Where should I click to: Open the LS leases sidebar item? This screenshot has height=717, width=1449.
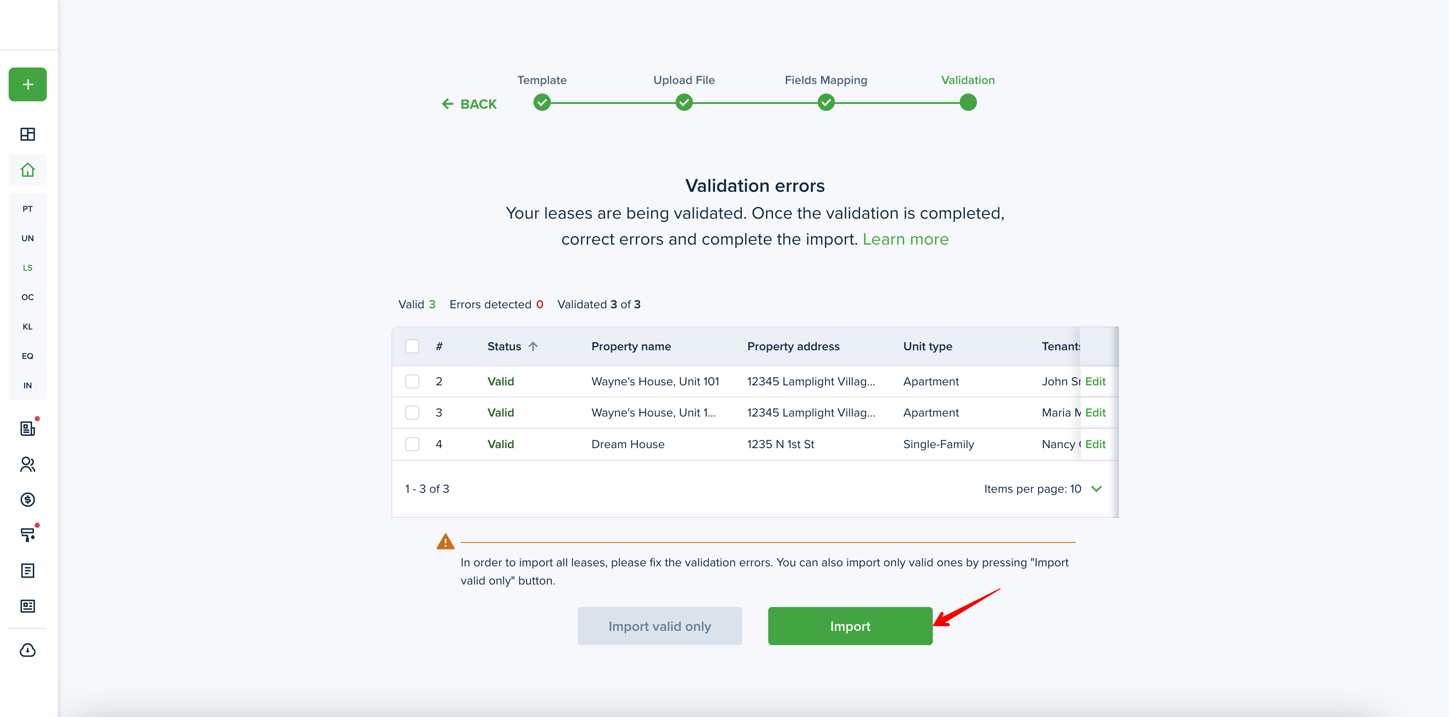28,268
